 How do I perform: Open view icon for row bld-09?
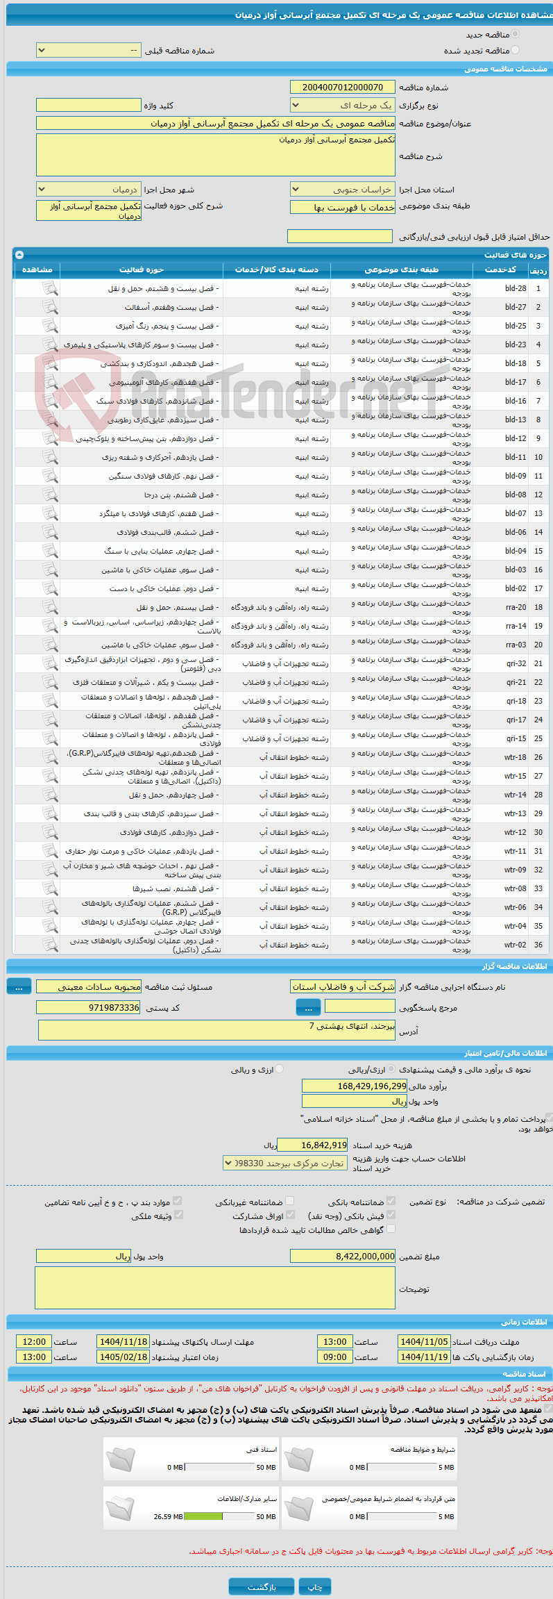click(x=50, y=476)
